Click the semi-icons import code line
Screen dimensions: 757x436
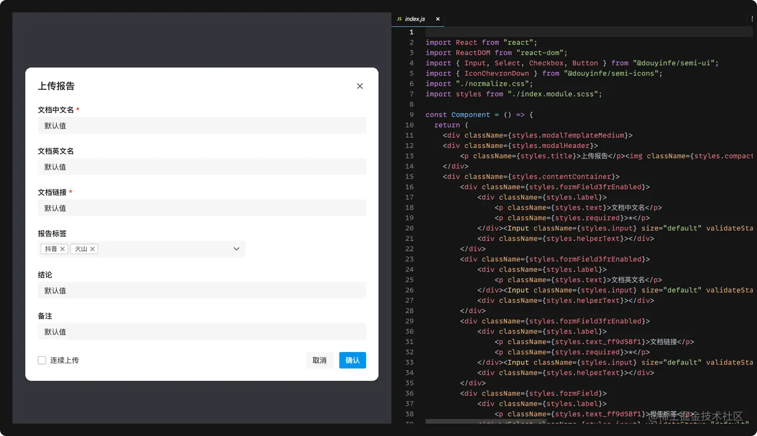[x=544, y=73]
